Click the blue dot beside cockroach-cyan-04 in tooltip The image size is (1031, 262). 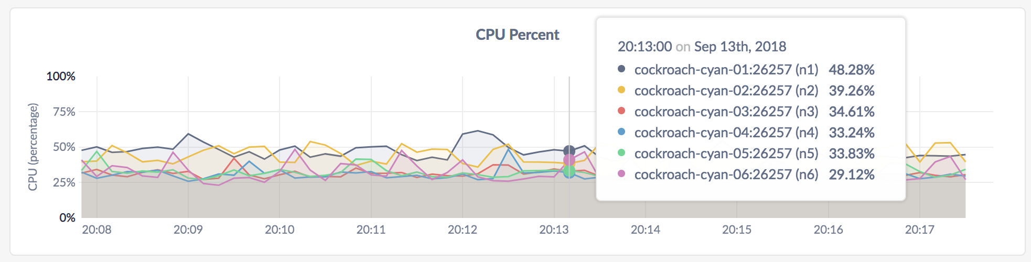621,132
